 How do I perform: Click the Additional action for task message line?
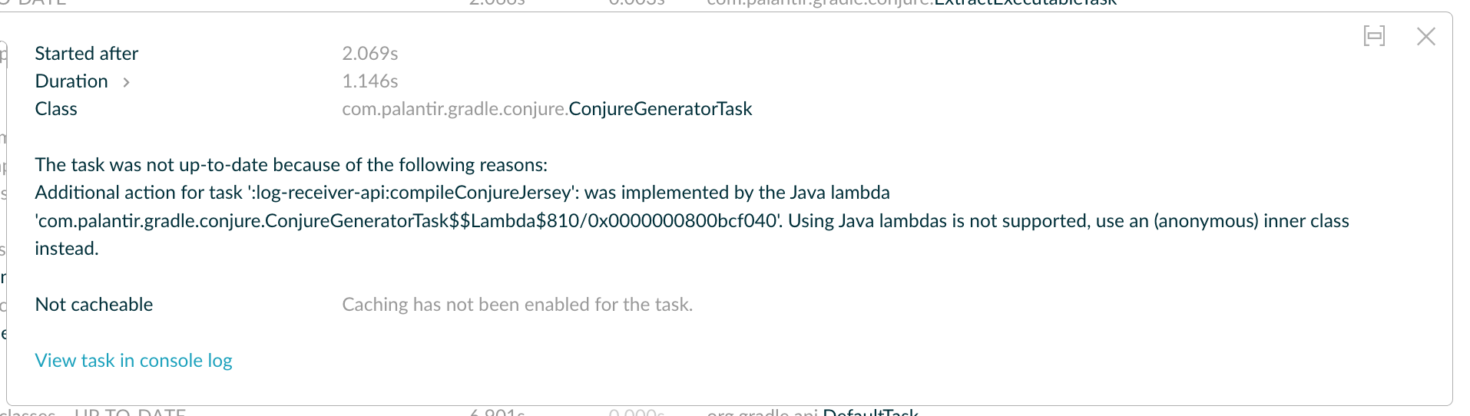(x=462, y=193)
